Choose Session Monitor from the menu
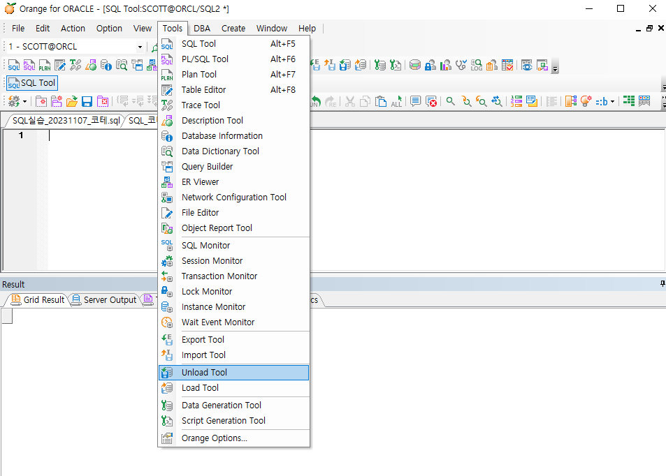Viewport: 666px width, 476px height. tap(233, 261)
